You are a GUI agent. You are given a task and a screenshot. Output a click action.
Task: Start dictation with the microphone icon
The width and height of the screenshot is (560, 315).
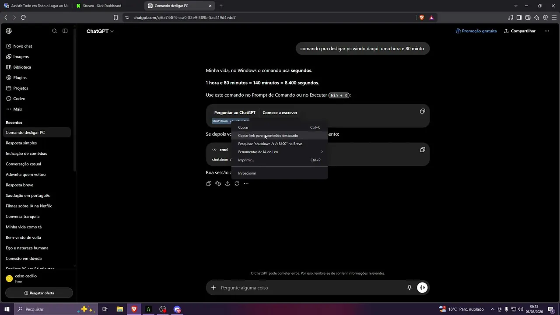tap(409, 287)
